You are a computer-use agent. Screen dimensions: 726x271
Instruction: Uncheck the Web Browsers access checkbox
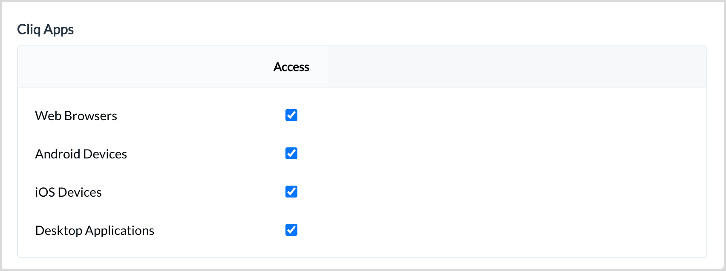point(291,115)
